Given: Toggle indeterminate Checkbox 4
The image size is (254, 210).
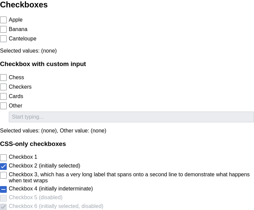Looking at the screenshot, I should tap(3, 189).
